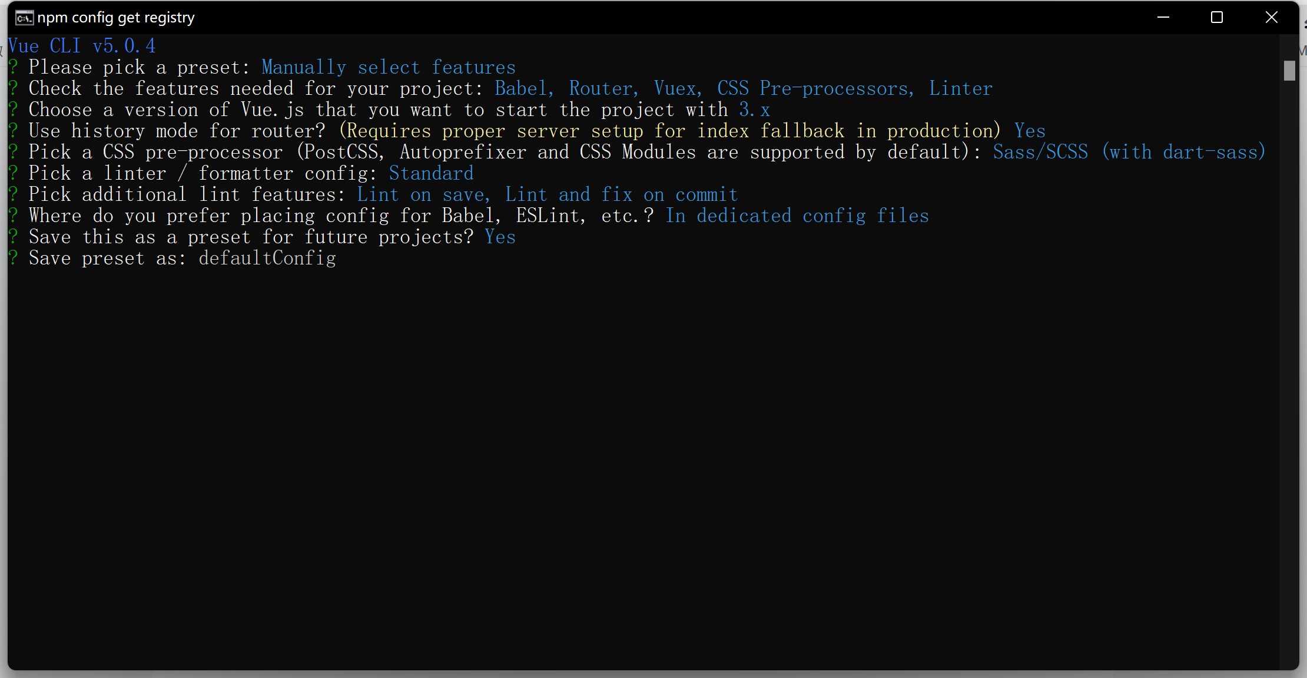Image resolution: width=1307 pixels, height=678 pixels.
Task: Click the command prompt icon in title bar
Action: [24, 17]
